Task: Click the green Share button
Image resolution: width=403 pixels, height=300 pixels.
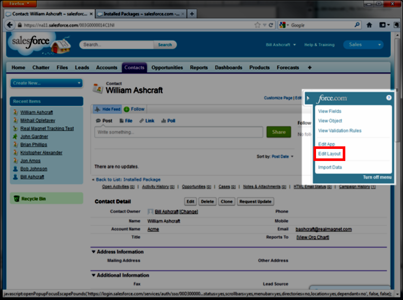Action: click(x=279, y=132)
